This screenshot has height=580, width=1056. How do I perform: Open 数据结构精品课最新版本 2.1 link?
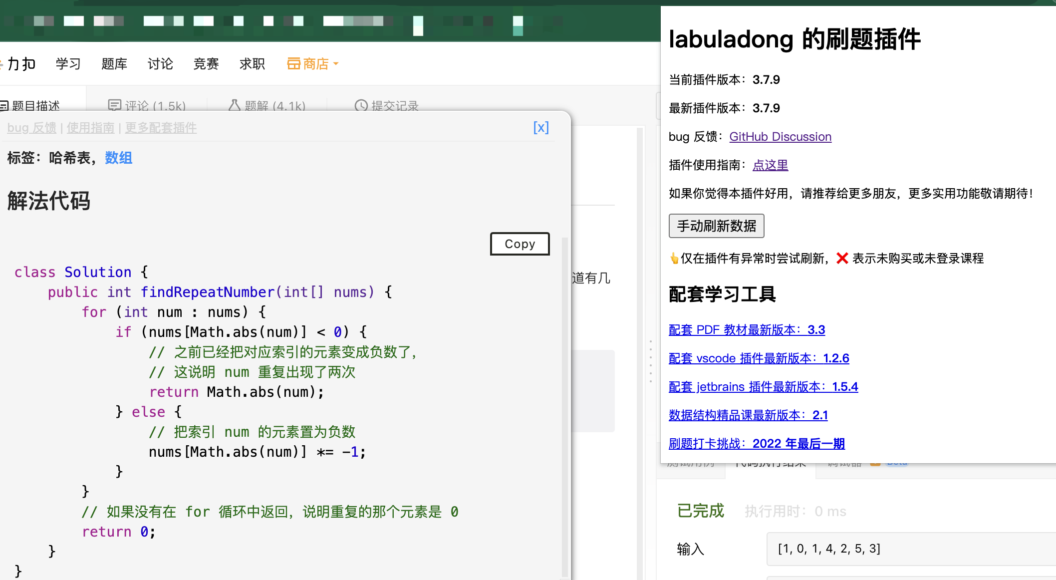748,415
